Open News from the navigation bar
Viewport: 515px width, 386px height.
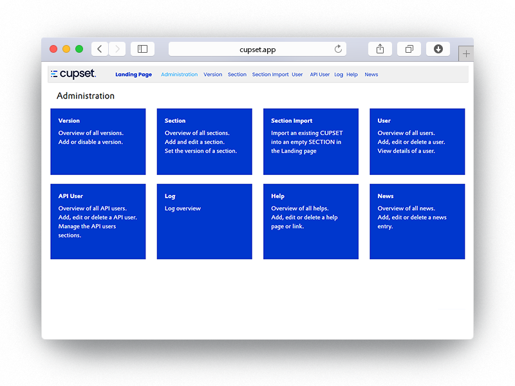[x=371, y=75]
